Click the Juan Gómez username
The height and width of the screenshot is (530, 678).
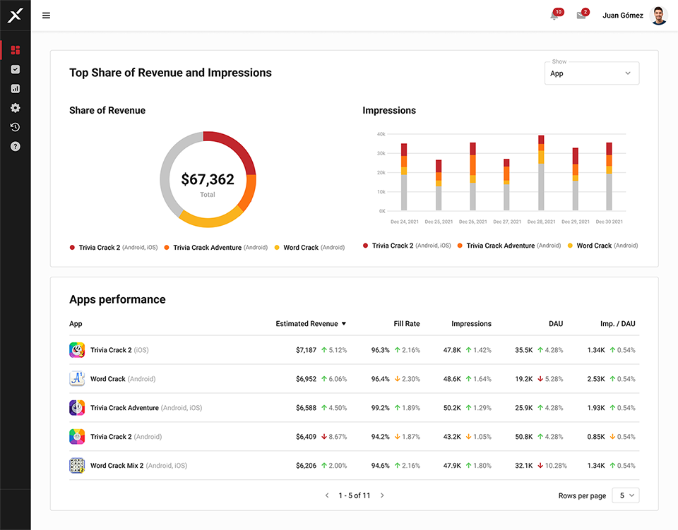[623, 16]
